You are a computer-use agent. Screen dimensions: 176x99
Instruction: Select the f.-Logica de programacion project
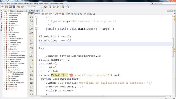coord(16,82)
